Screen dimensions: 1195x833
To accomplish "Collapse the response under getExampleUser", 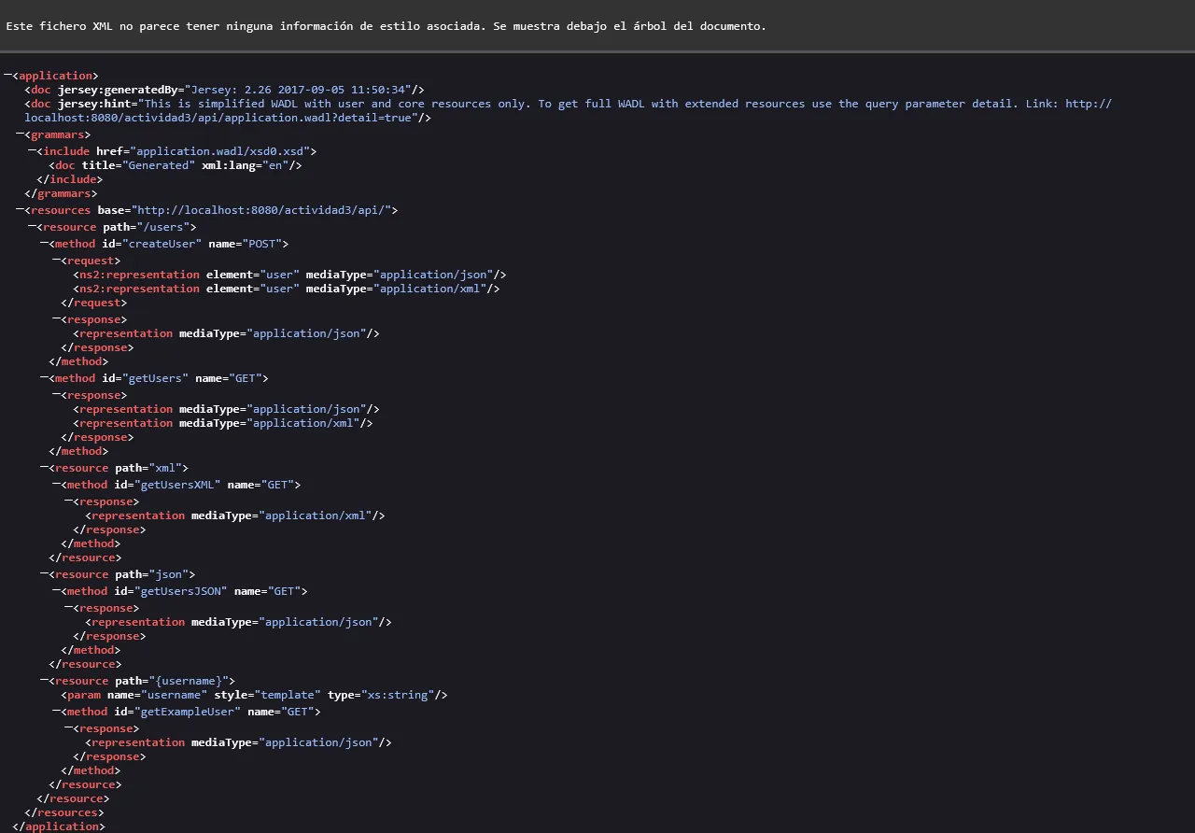I will pos(67,727).
